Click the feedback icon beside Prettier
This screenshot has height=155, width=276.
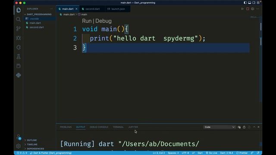252,153
